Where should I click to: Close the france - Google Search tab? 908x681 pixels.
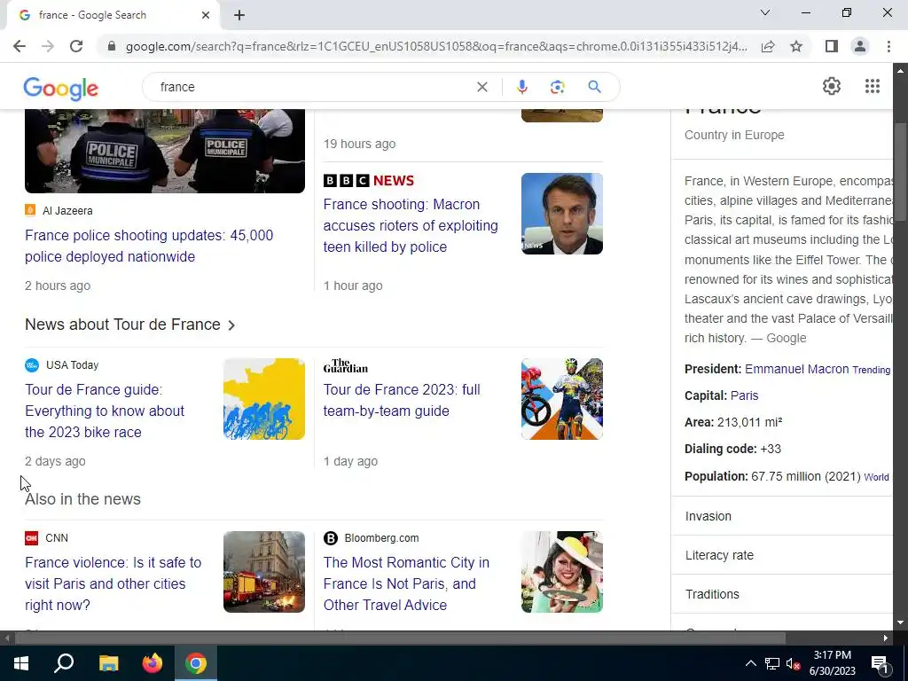point(206,15)
